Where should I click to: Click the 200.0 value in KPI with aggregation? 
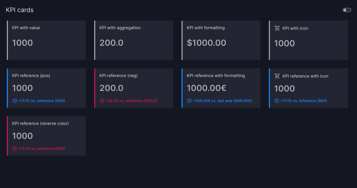[111, 43]
